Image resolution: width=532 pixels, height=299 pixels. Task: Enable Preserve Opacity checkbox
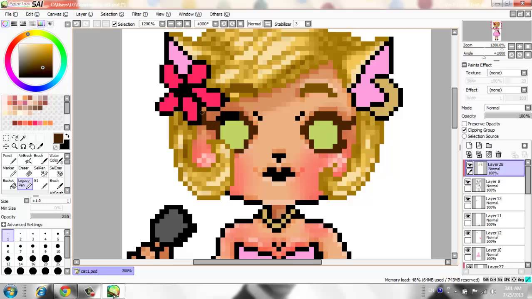click(464, 124)
